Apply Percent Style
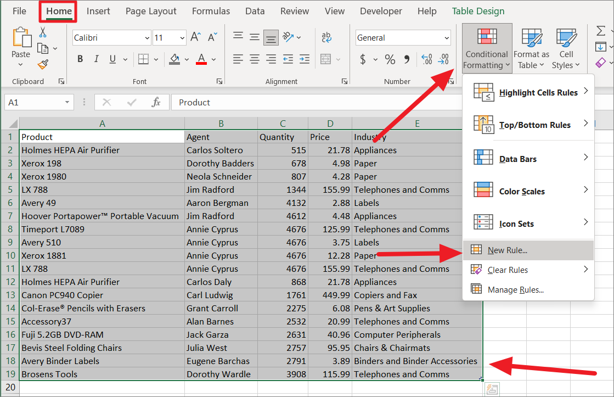This screenshot has width=614, height=397. (x=390, y=59)
